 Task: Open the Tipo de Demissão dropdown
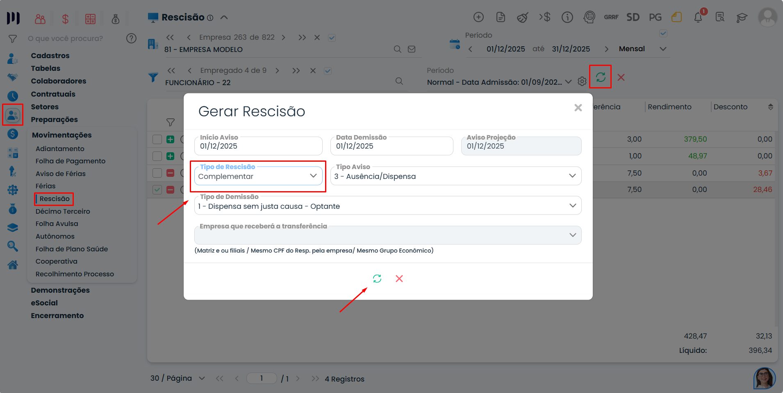[x=387, y=206]
